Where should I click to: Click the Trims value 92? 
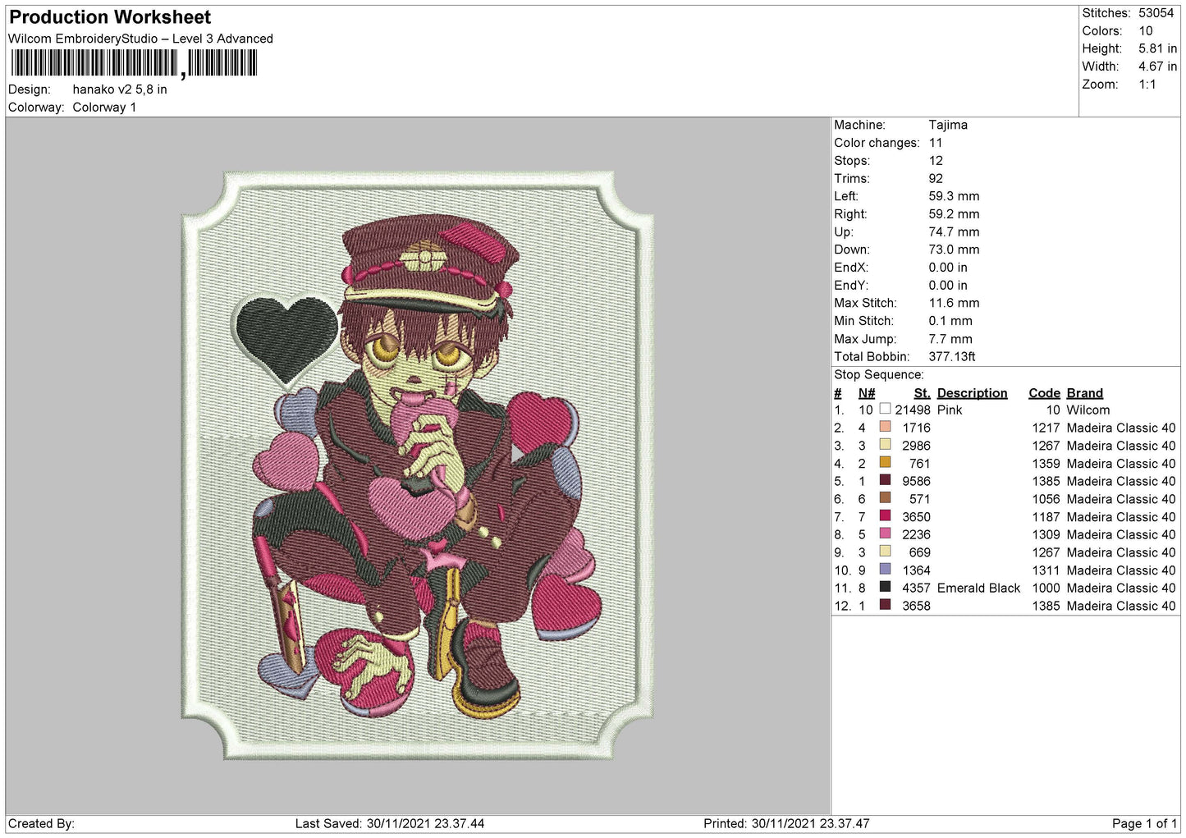936,178
